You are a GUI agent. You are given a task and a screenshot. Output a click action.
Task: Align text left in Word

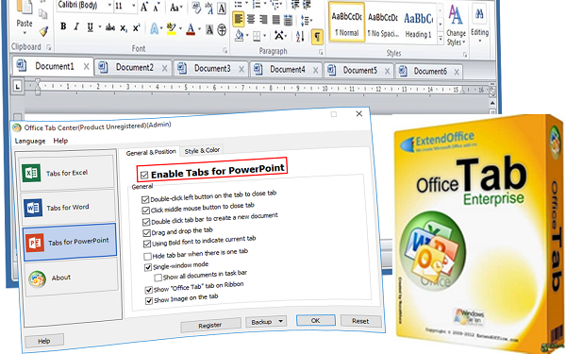(x=239, y=19)
